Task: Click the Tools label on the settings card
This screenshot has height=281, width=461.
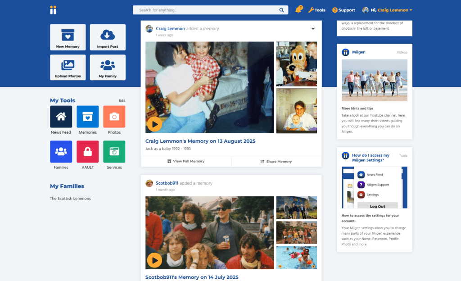Action: tap(403, 155)
